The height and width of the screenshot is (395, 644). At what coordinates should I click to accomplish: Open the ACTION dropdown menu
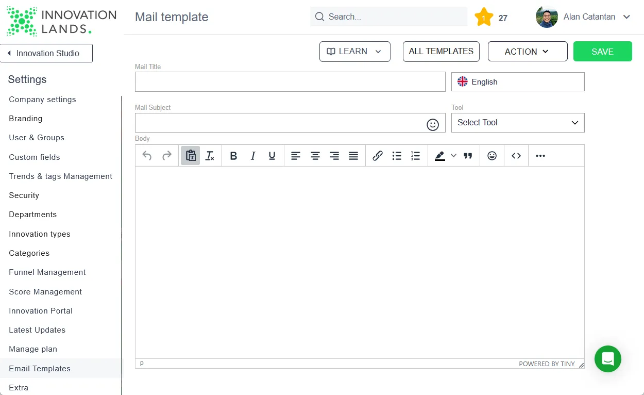[x=528, y=52]
